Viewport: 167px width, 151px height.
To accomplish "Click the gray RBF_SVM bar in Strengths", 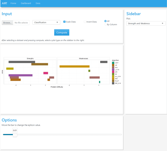I will tap(22, 62).
